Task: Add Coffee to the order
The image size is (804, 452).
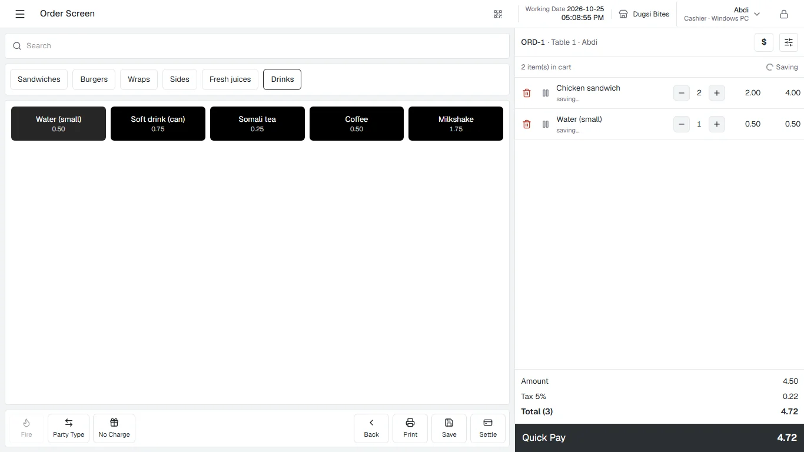Action: pos(357,124)
